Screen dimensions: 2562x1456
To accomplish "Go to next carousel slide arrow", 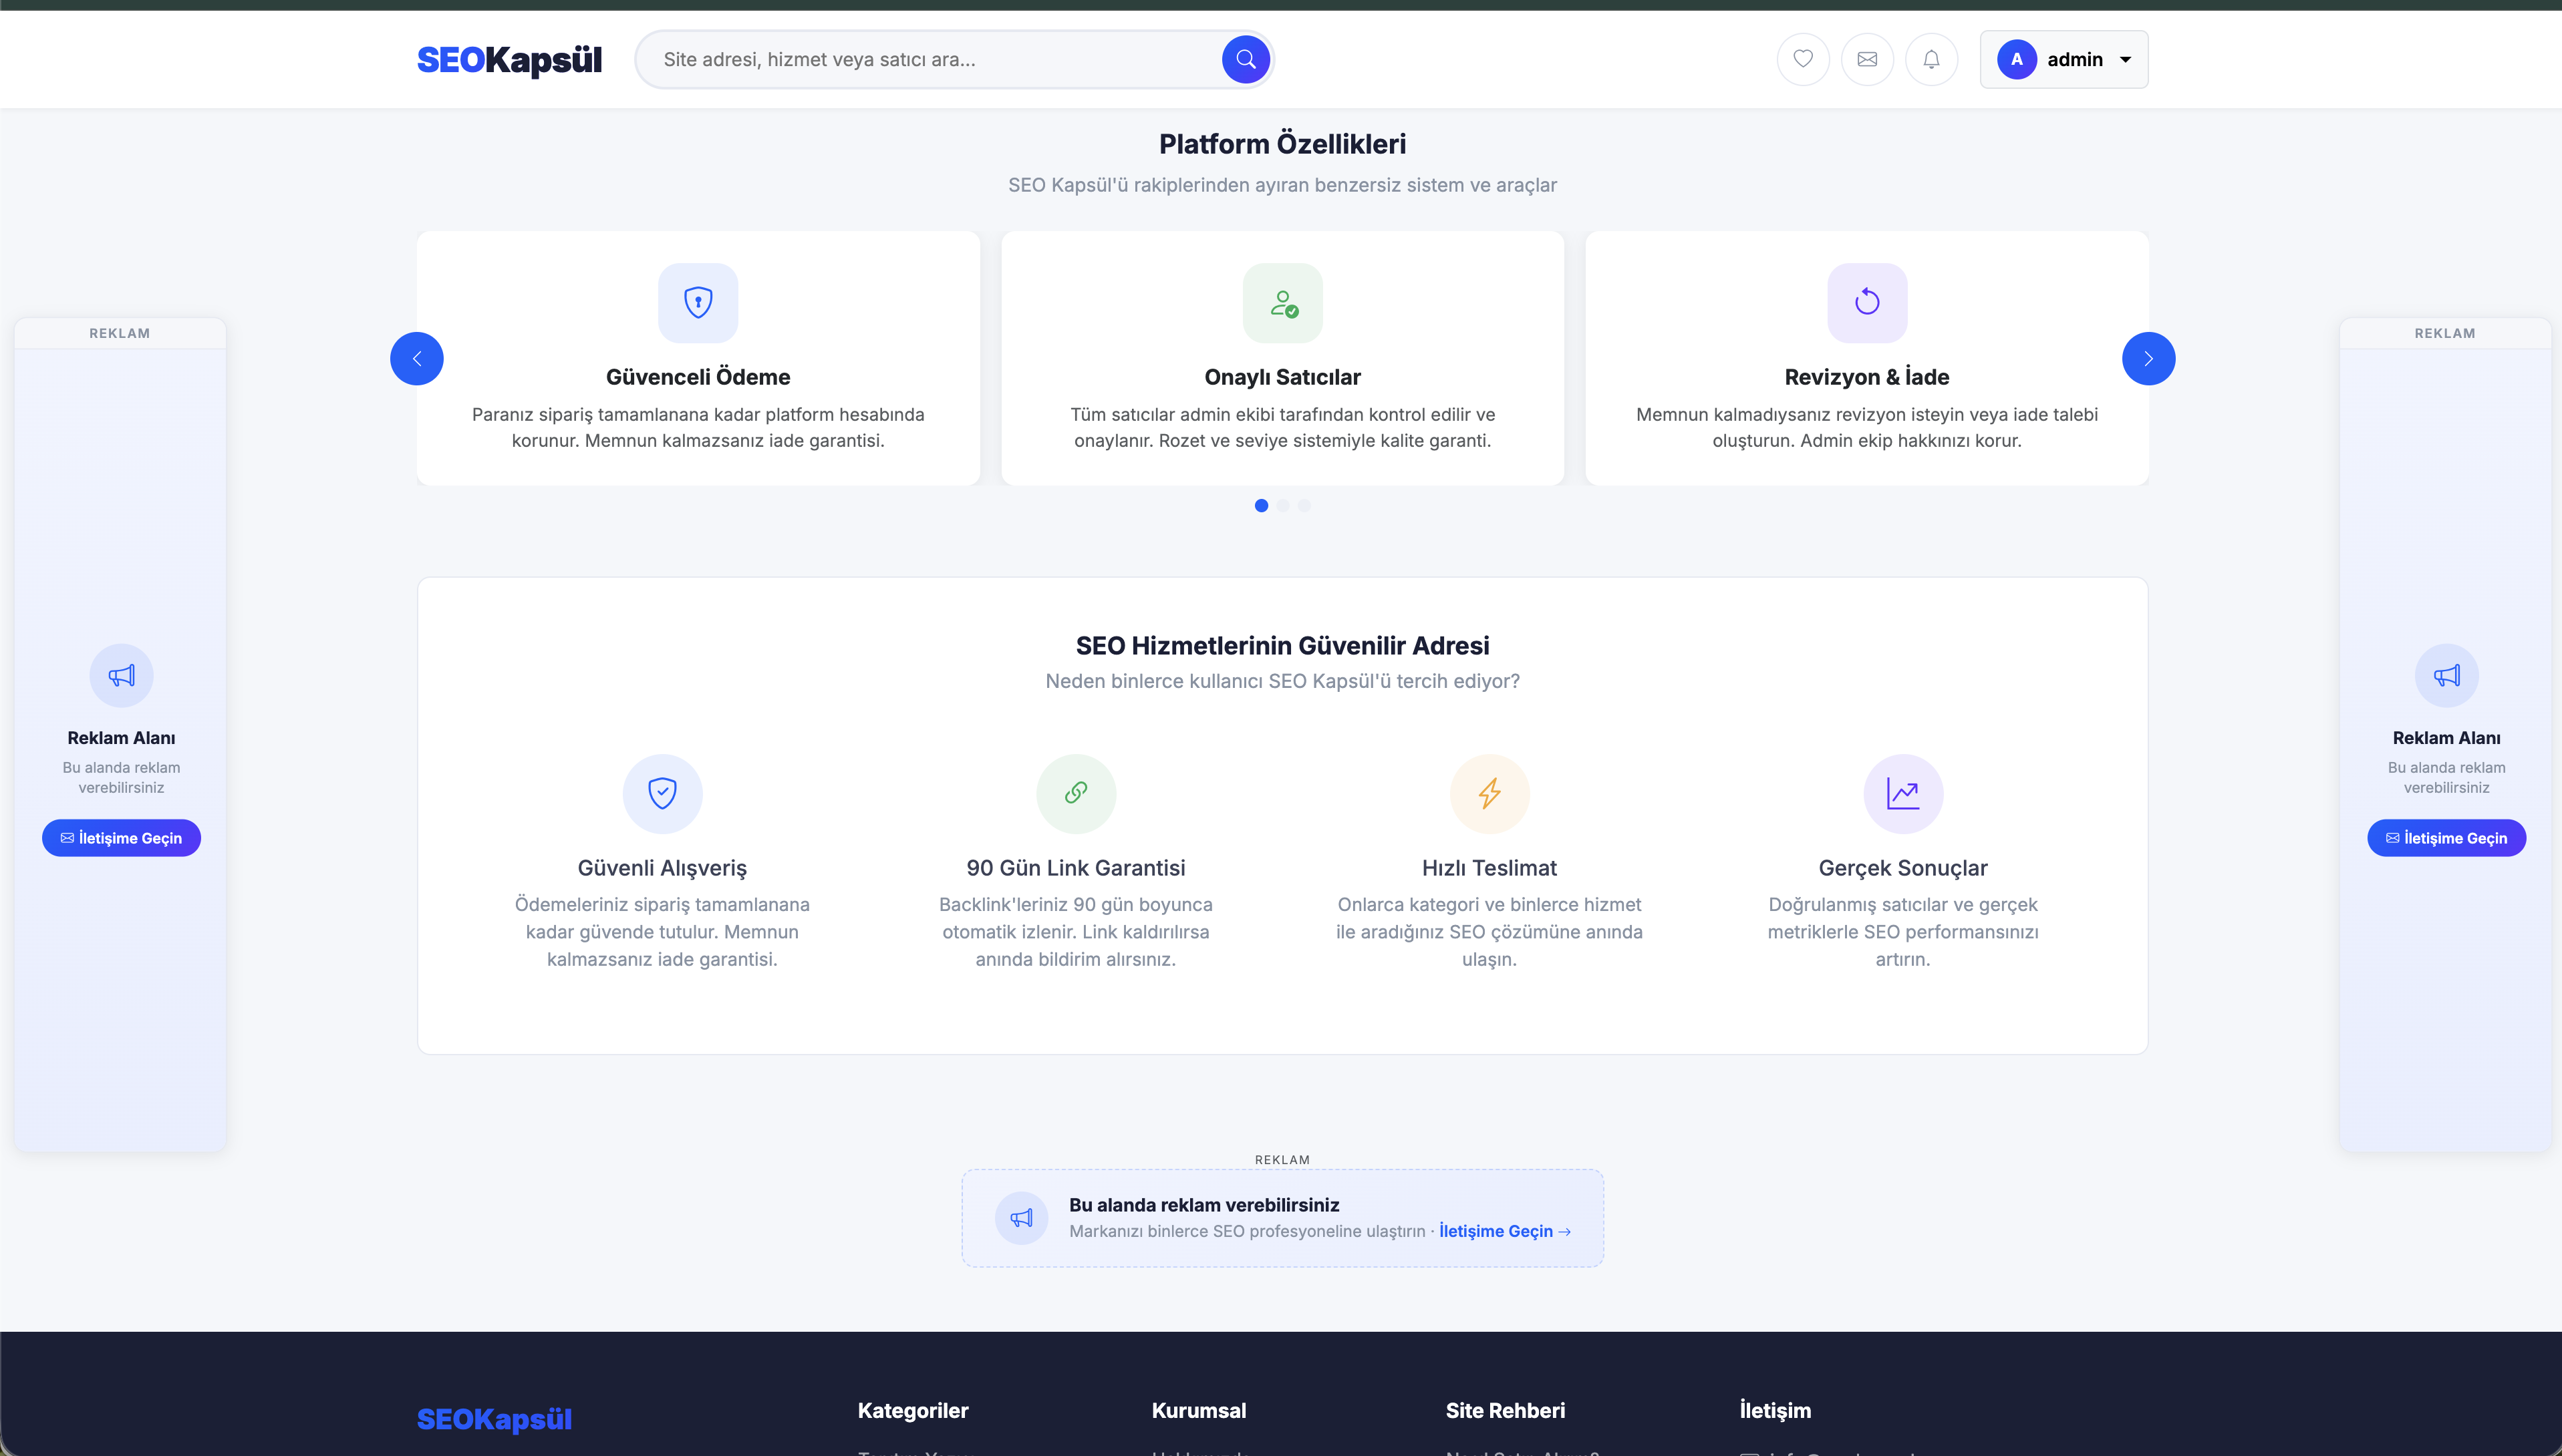I will tap(2148, 358).
